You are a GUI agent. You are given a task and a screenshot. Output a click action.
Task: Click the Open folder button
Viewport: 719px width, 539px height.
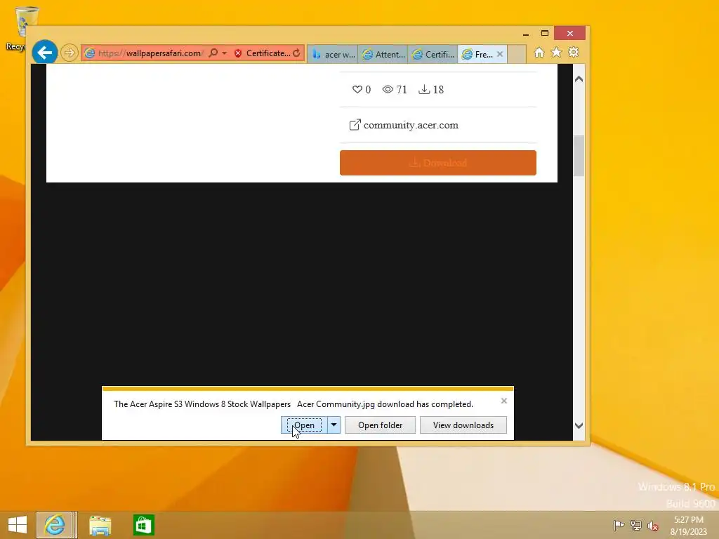coord(380,425)
